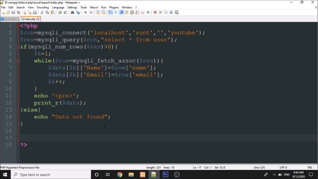Click the Close All toolbar icon

point(30,12)
